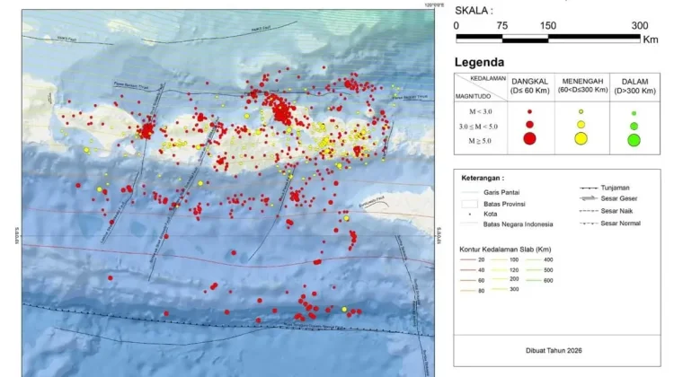Click the large yellow M≥5.0 legend circle
The image size is (674, 377).
click(x=581, y=138)
